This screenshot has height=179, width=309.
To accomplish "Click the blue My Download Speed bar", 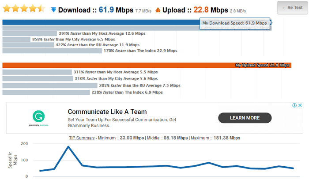I will pos(101,22).
